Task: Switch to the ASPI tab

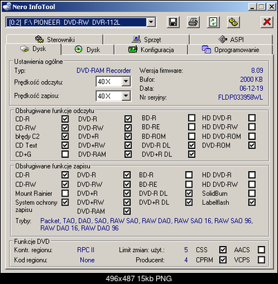Action: (231, 39)
